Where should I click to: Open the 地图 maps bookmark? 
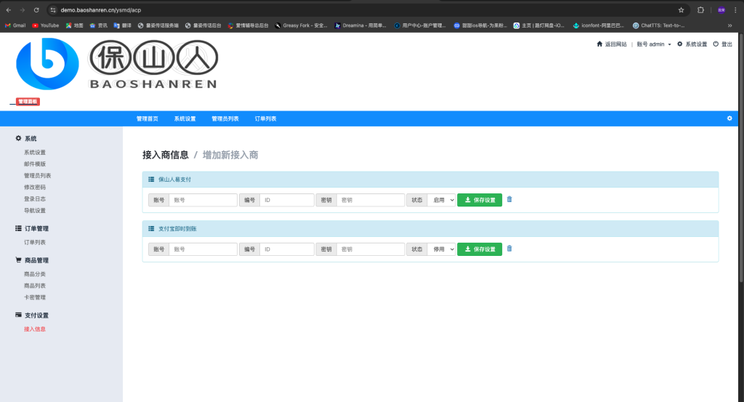(75, 25)
